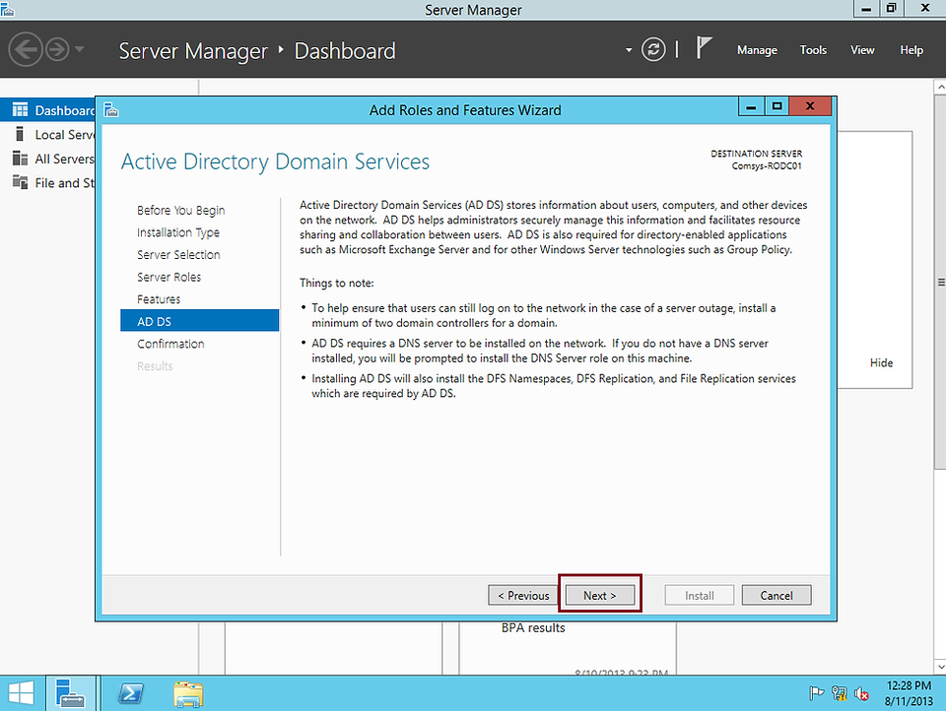This screenshot has height=711, width=946.
Task: Open the Tools menu
Action: tap(813, 50)
